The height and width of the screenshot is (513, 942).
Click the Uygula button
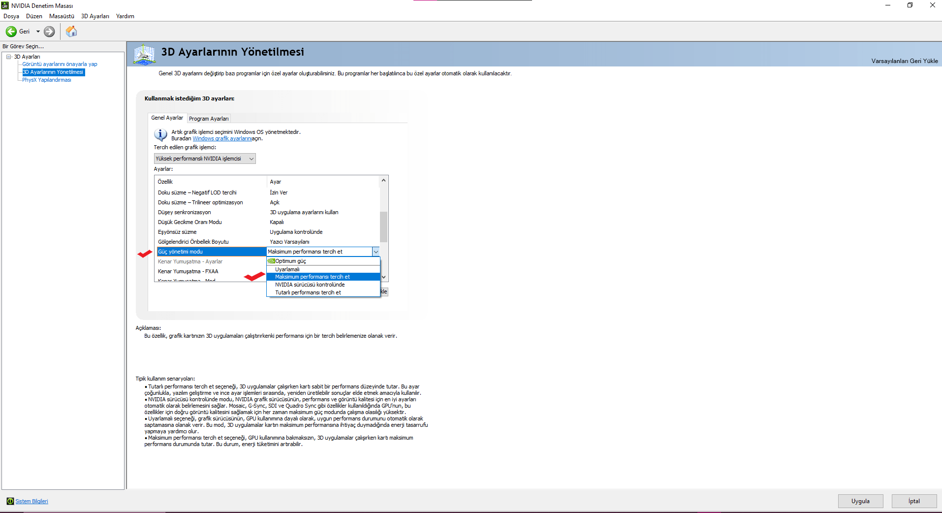860,501
